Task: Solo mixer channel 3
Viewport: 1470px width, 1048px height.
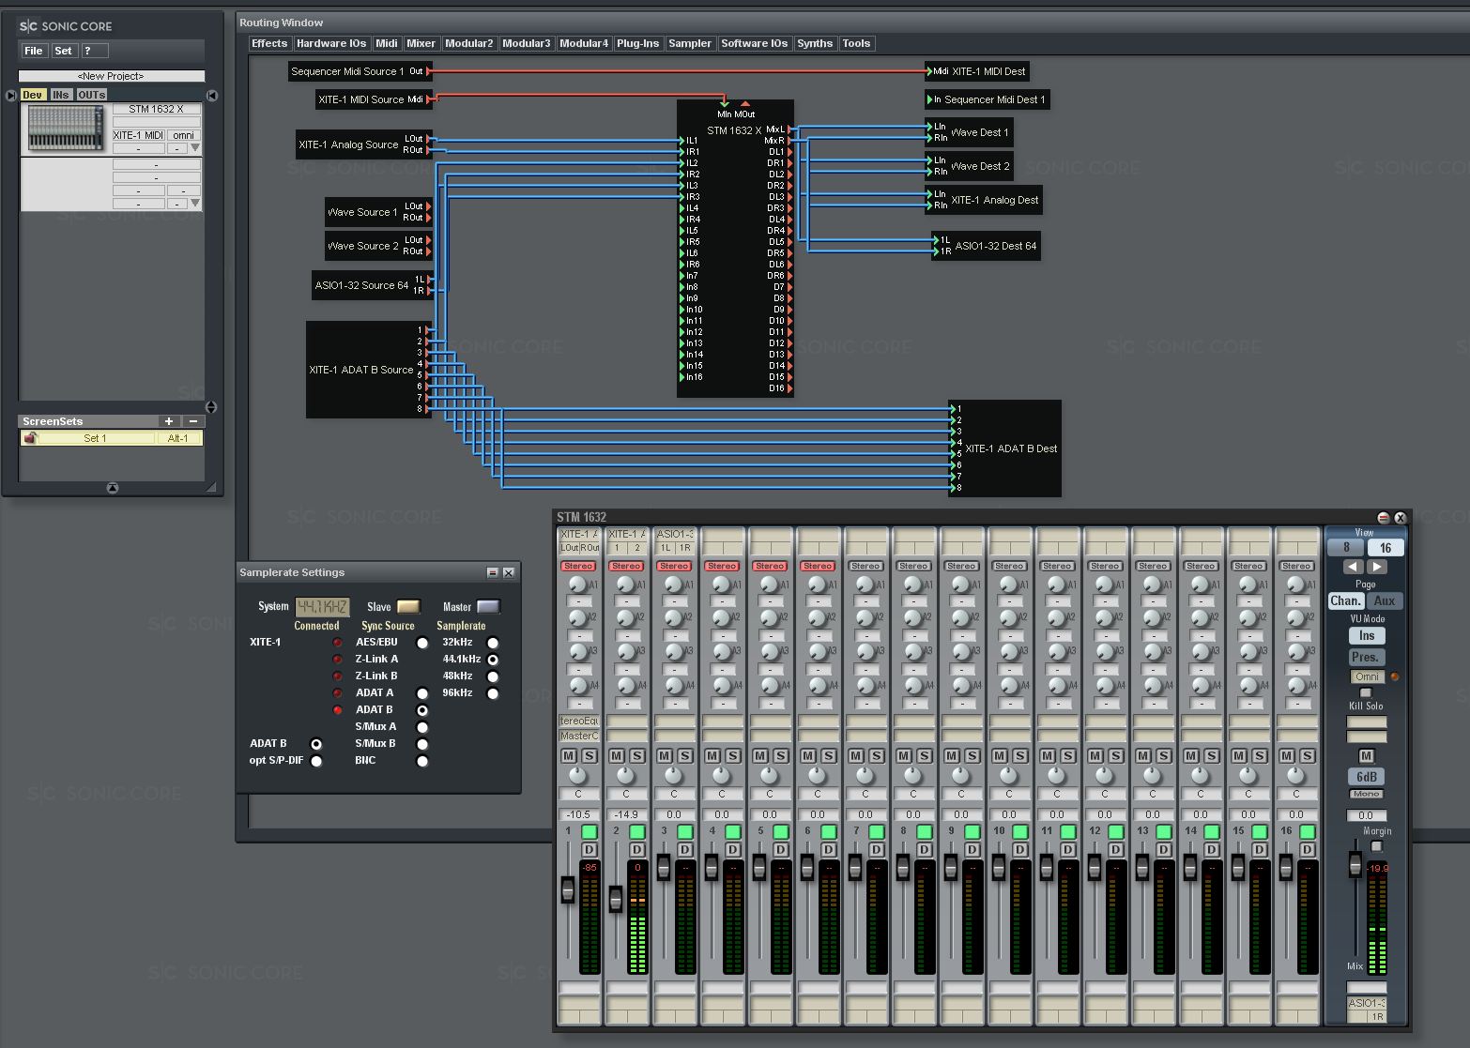Action: (685, 755)
